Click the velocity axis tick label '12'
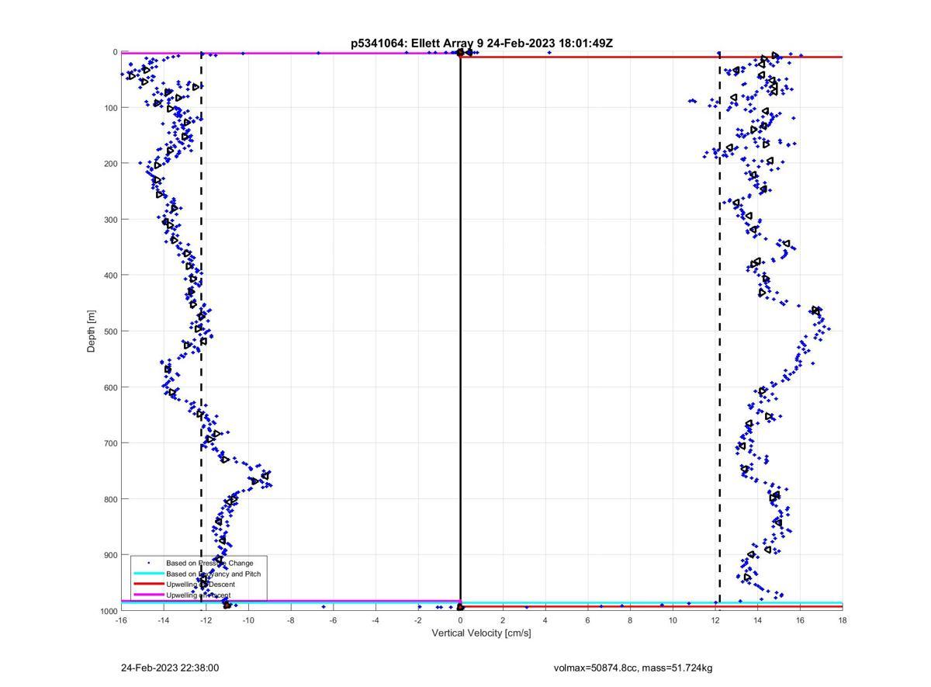 [715, 620]
